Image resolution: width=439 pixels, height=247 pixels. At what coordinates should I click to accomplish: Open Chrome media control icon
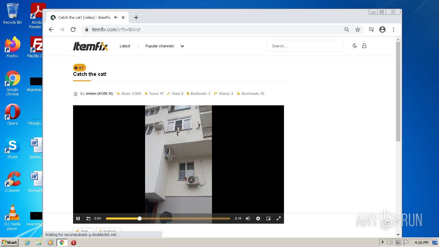[371, 30]
